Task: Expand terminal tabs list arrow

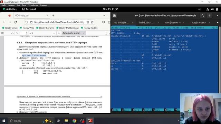Action: [x=218, y=22]
